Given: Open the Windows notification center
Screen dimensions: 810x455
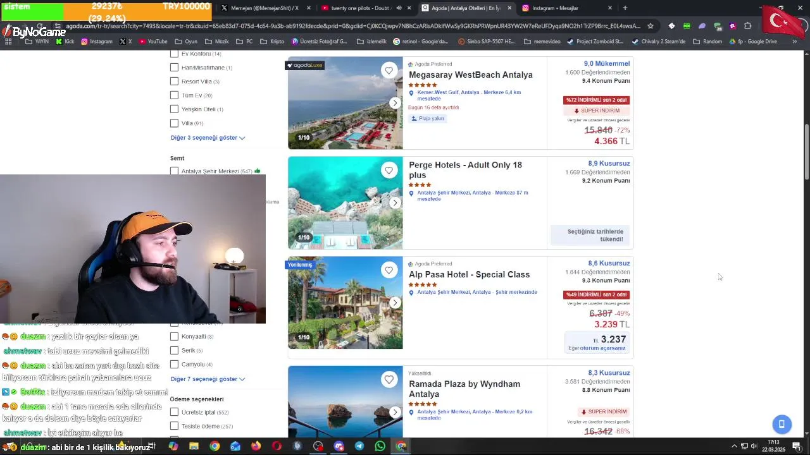Looking at the screenshot, I should 797,446.
